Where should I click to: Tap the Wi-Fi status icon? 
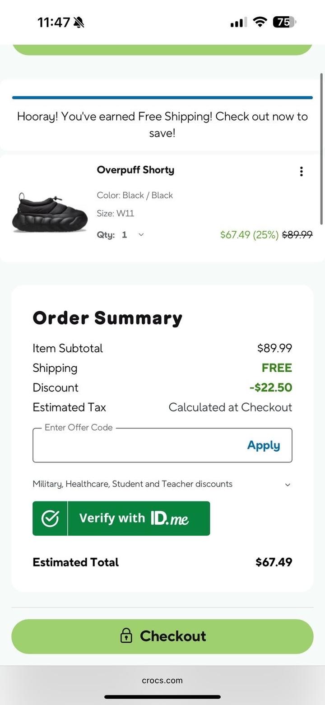click(x=260, y=22)
